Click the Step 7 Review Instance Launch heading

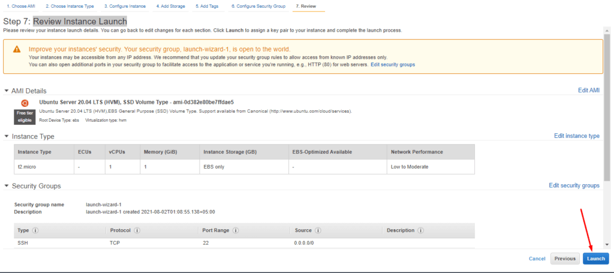(65, 22)
